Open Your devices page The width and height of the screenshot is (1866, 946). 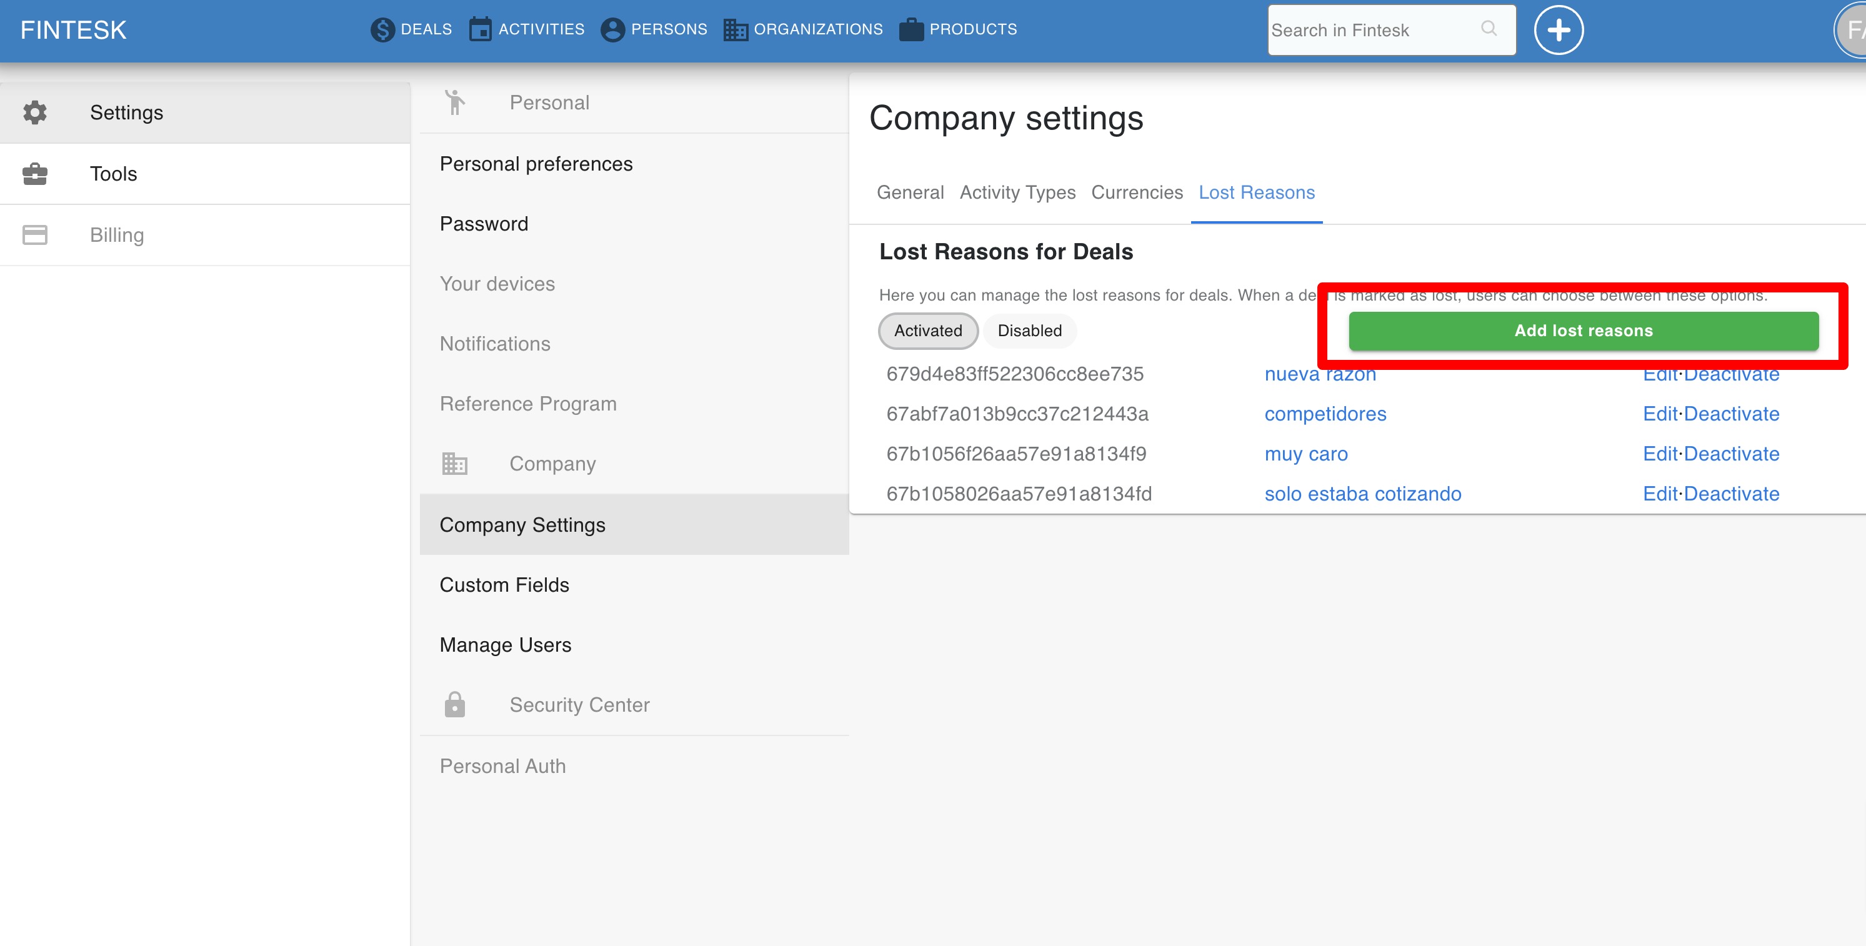pos(634,284)
